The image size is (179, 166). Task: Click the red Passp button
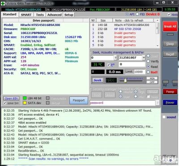pyautogui.click(x=170, y=92)
